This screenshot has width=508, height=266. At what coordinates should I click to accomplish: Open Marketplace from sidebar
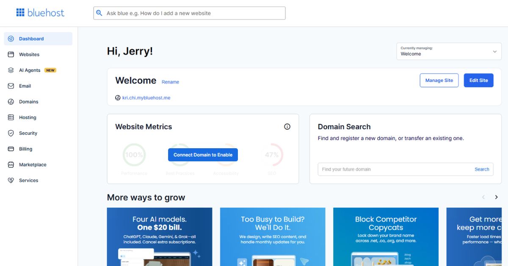pos(38,165)
